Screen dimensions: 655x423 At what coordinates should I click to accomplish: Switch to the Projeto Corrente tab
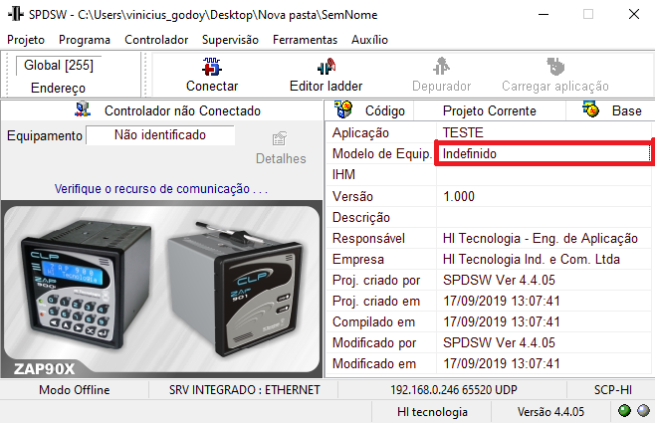pyautogui.click(x=489, y=110)
